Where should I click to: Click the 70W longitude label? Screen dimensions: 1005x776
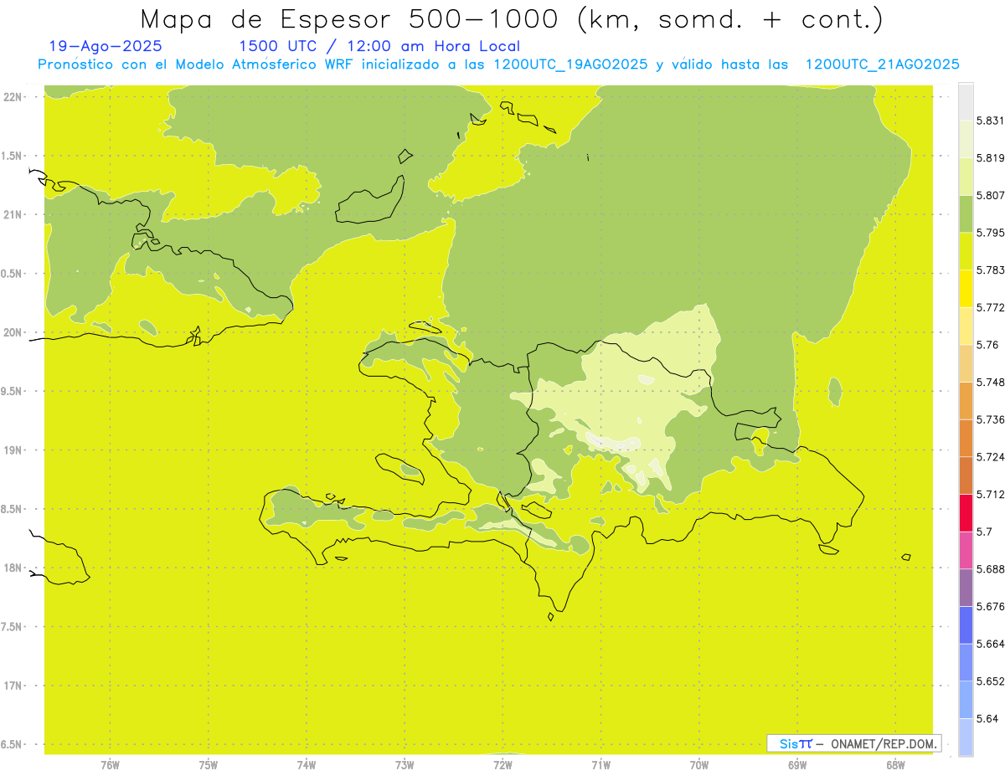699,764
